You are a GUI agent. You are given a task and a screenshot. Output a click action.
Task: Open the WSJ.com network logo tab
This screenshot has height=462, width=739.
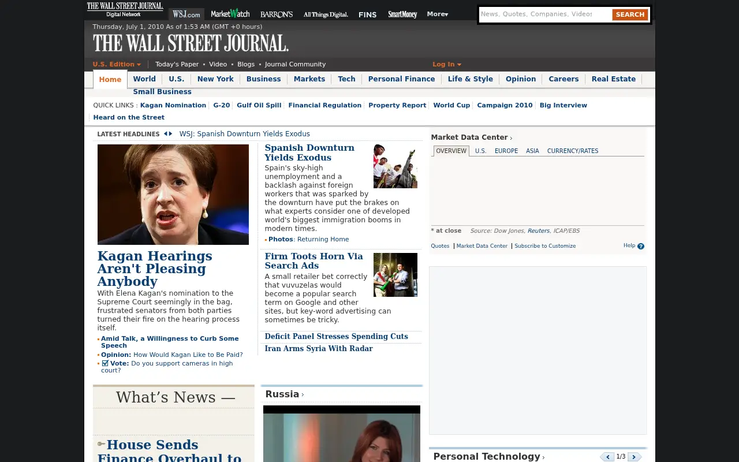coord(186,14)
